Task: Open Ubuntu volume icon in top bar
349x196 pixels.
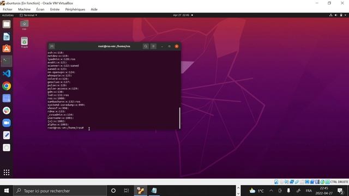Action: pos(336,15)
